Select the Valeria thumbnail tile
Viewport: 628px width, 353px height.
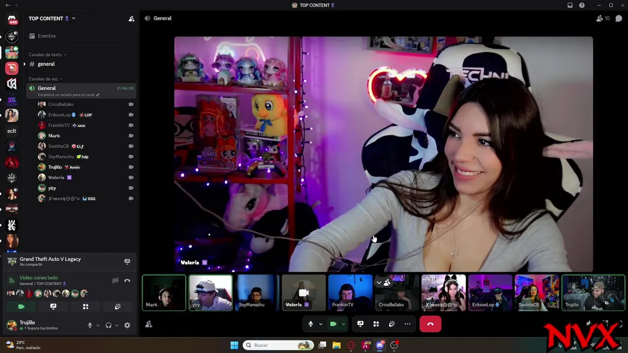coord(304,293)
